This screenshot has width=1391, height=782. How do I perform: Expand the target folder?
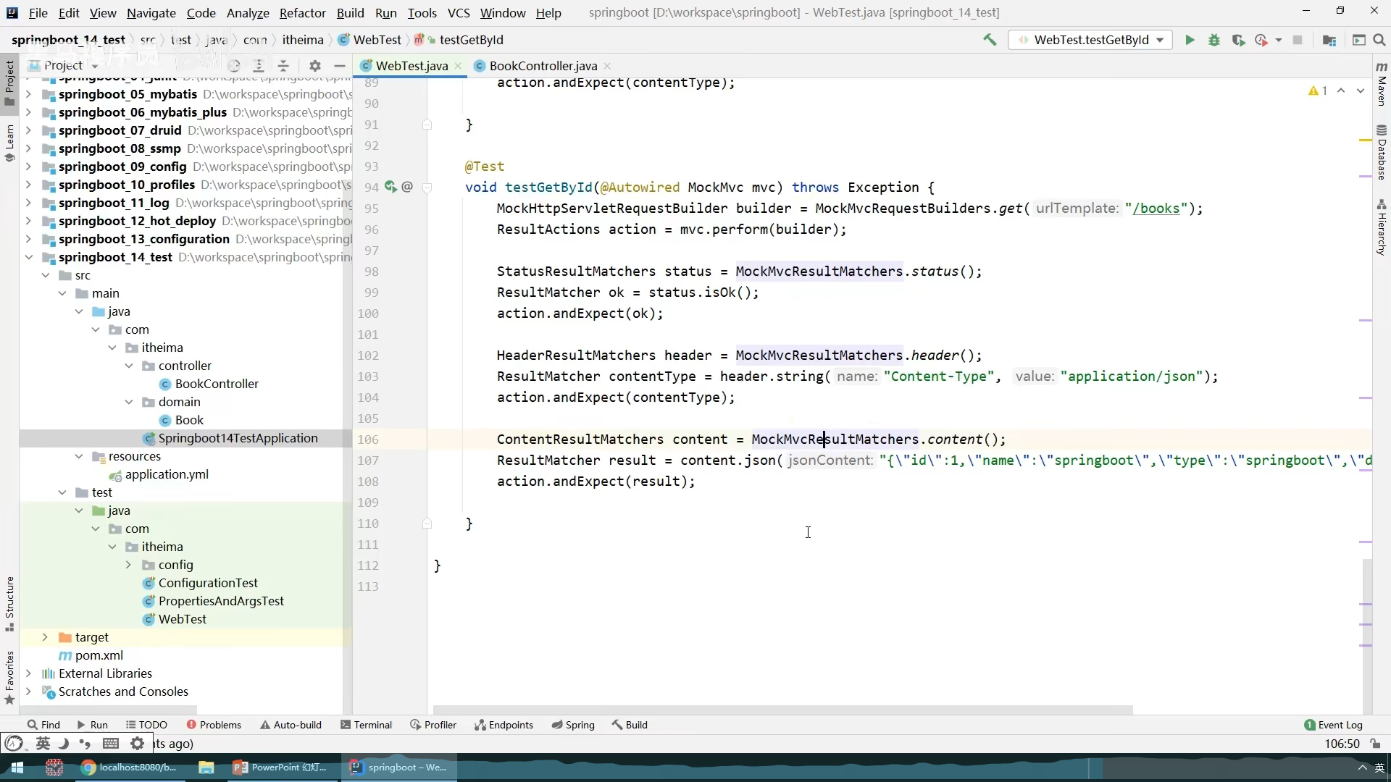click(45, 637)
